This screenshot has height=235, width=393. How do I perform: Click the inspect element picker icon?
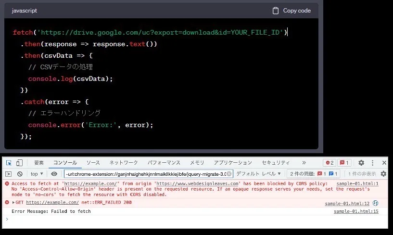(x=9, y=163)
